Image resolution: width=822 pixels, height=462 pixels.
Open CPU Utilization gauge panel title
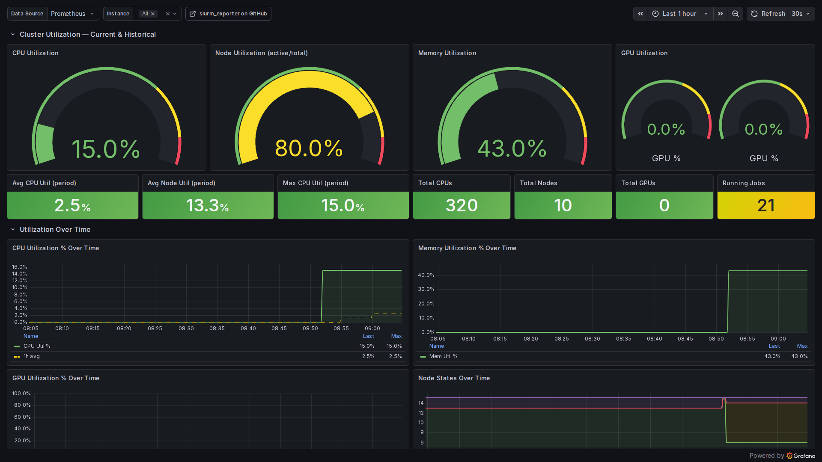[35, 53]
